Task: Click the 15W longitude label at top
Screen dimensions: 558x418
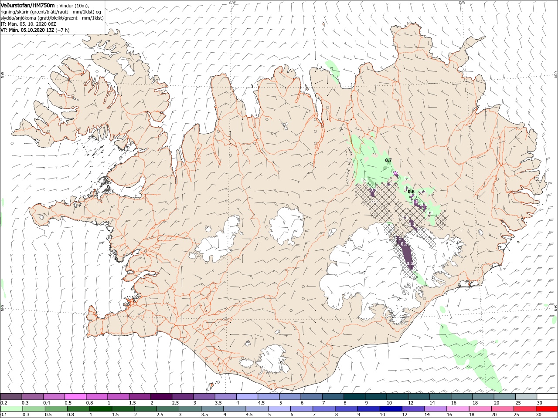Action: pyautogui.click(x=462, y=2)
